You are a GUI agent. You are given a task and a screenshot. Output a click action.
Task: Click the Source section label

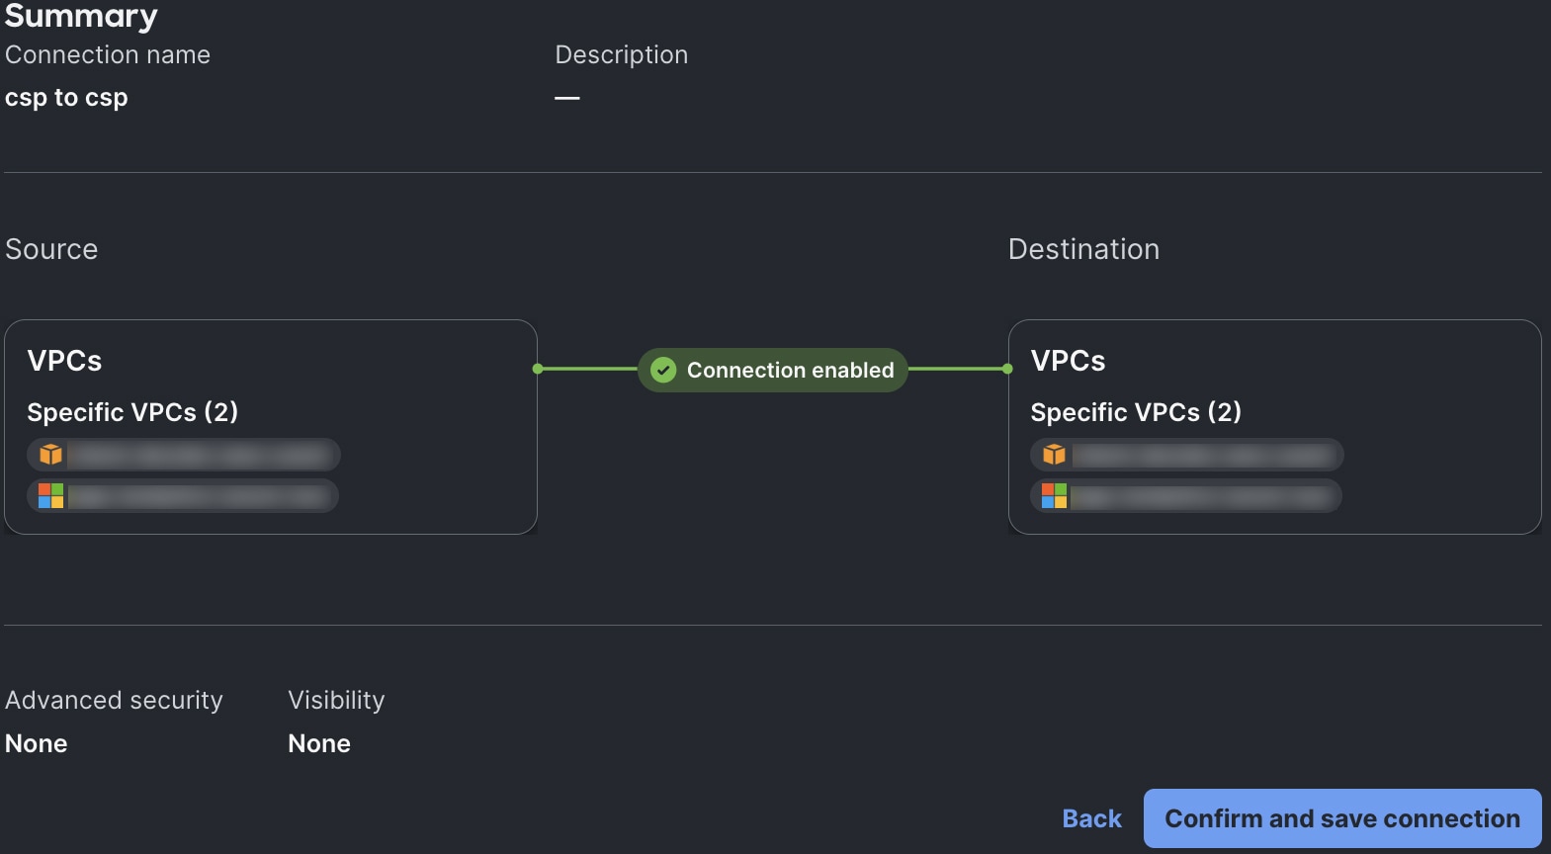pos(51,249)
